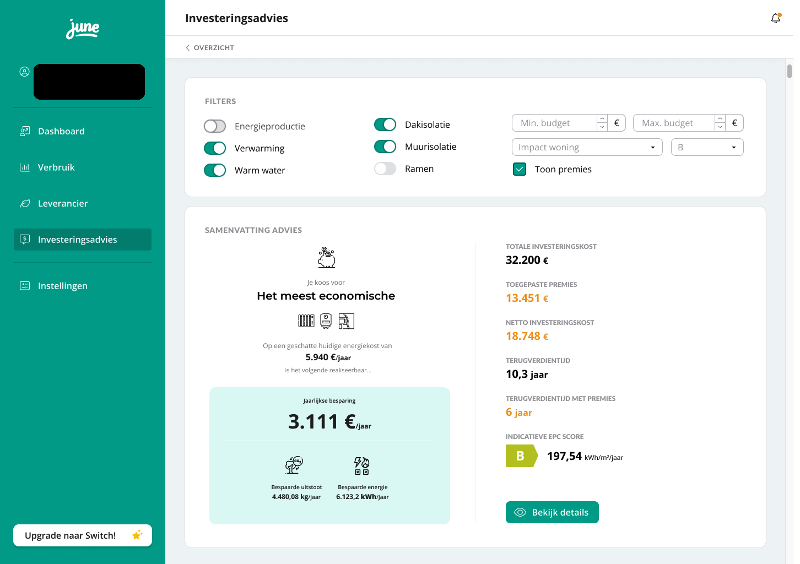Screen dimensions: 800x564
Task: Click the Verbruik chart icon
Action: click(25, 167)
